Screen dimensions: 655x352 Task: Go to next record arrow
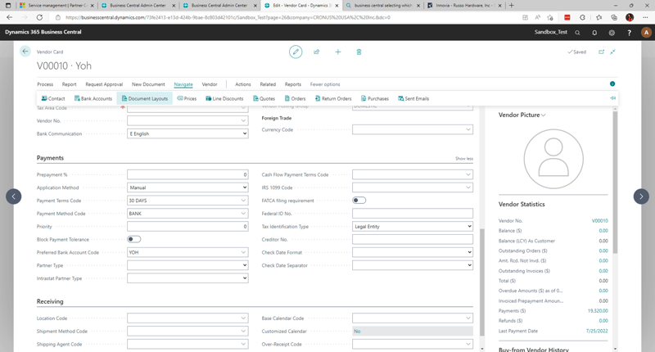tap(641, 196)
